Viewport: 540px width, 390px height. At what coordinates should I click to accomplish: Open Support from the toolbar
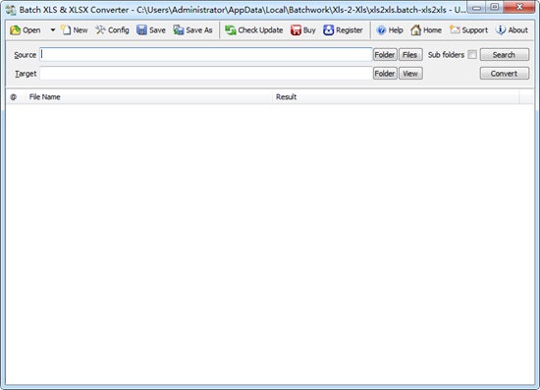tap(468, 30)
